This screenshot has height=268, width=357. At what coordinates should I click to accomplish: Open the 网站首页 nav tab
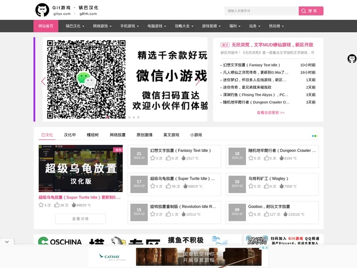pyautogui.click(x=46, y=26)
